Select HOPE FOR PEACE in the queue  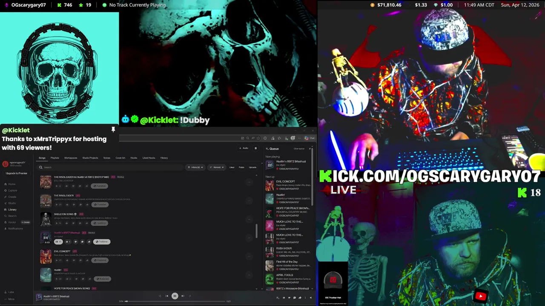[288, 212]
